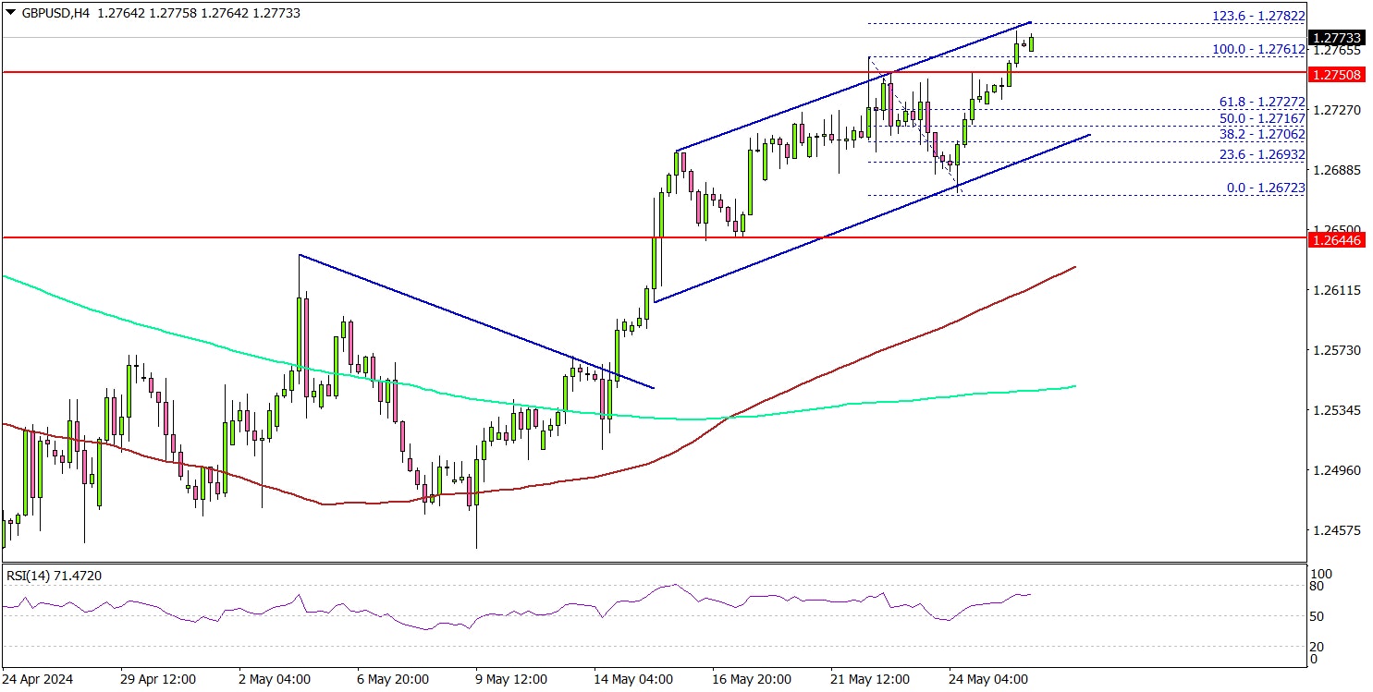
Task: Click the 24 Apr 2024 date label
Action: 40,679
